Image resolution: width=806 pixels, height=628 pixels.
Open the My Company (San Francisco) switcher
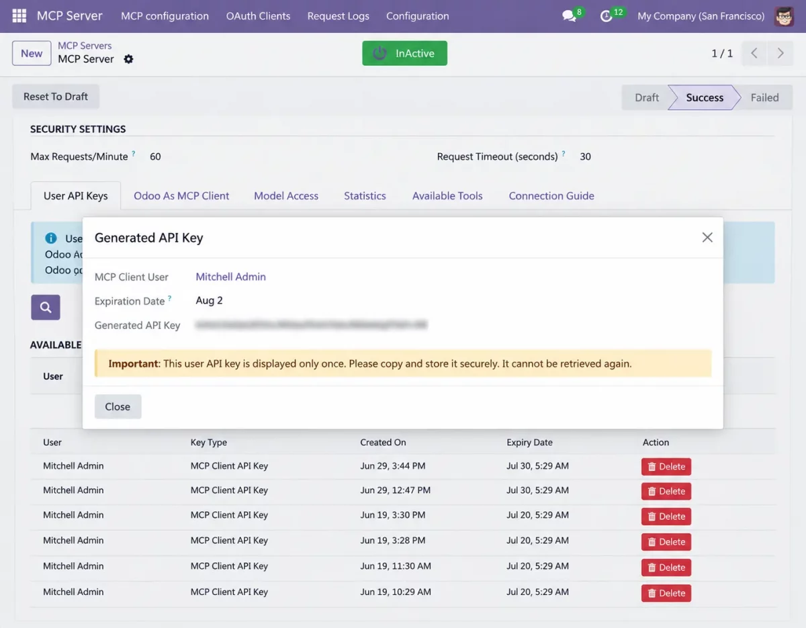pos(701,16)
